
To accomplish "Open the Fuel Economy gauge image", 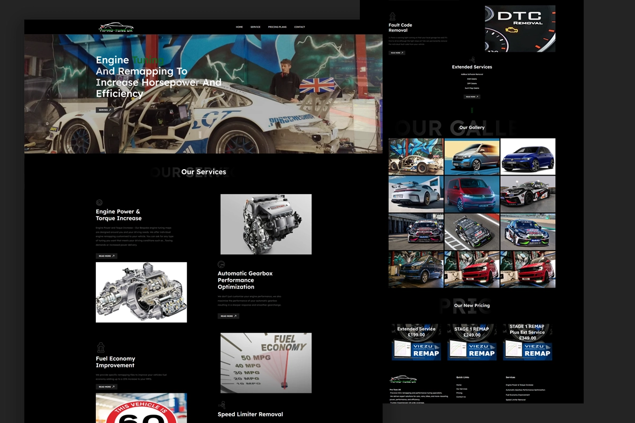I will [x=266, y=363].
